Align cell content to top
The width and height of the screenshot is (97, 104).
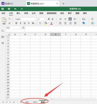point(61,19)
